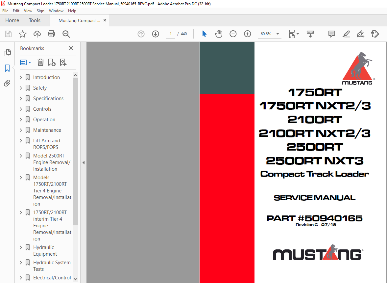The height and width of the screenshot is (283, 387).
Task: Open the Help menu
Action: point(72,11)
